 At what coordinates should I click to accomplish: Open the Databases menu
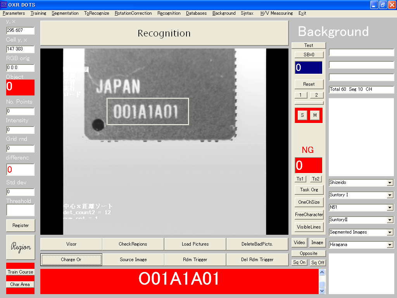tap(196, 13)
